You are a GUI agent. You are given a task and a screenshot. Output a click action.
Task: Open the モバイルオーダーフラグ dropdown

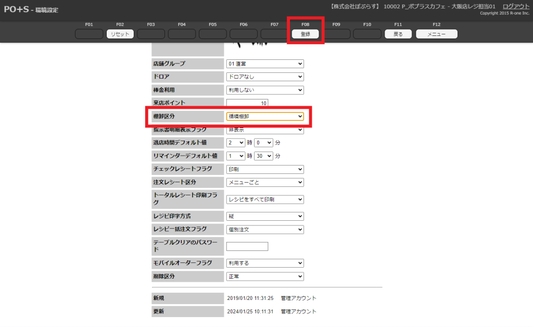click(265, 263)
